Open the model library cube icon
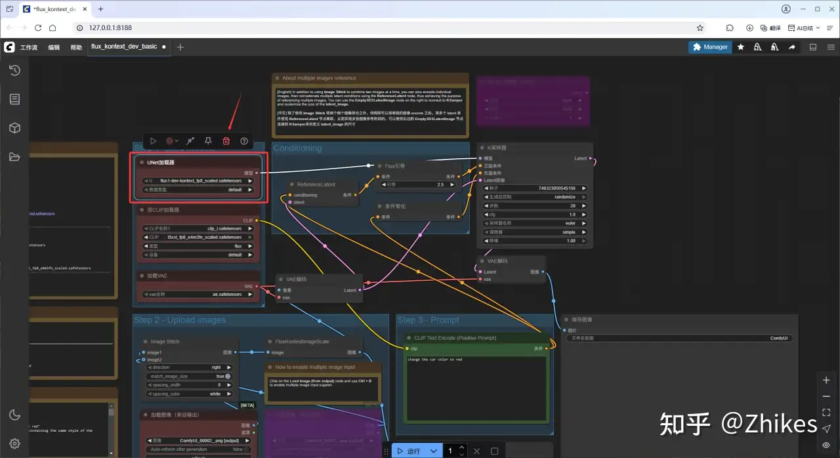Screen dimensions: 840x458 coord(14,128)
